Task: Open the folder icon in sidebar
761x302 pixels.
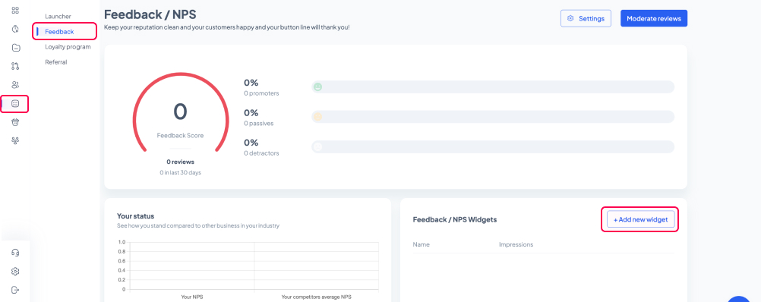Action: [15, 48]
